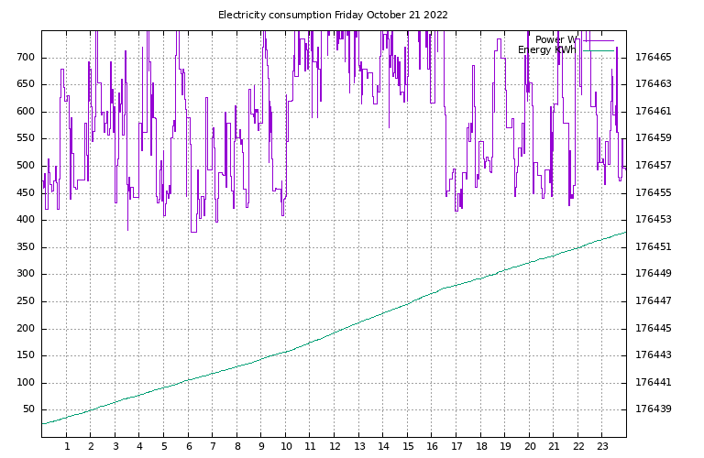
Task: Click the right axis value 176449
Action: pos(654,273)
